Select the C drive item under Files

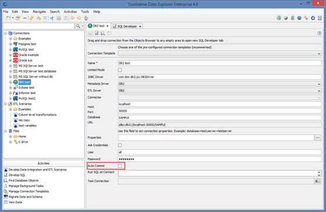click(x=23, y=142)
